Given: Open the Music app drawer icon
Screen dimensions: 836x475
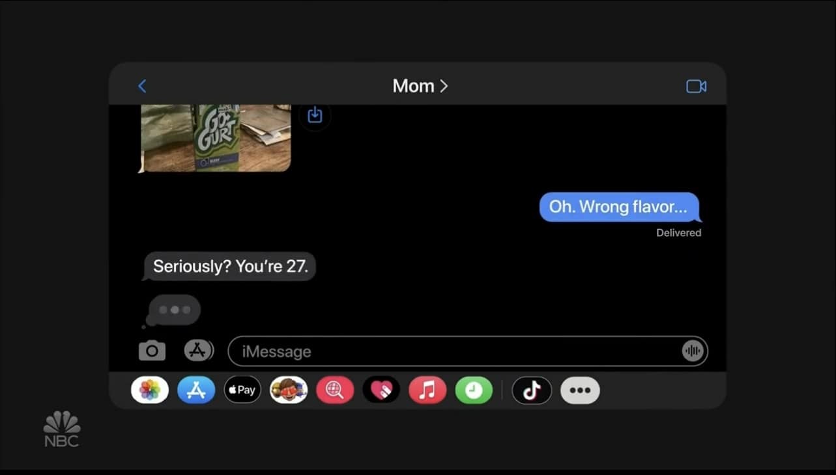Looking at the screenshot, I should [427, 390].
